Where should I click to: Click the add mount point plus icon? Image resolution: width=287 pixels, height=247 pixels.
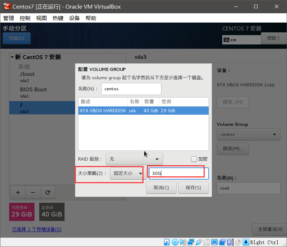tap(18, 193)
